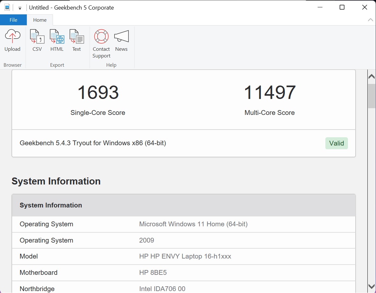376x293 pixels.
Task: Click the scrollbar up arrow
Action: coord(372,77)
